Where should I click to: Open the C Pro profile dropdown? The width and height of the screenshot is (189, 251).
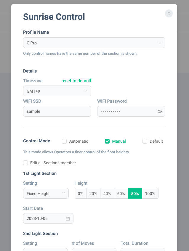(x=94, y=43)
